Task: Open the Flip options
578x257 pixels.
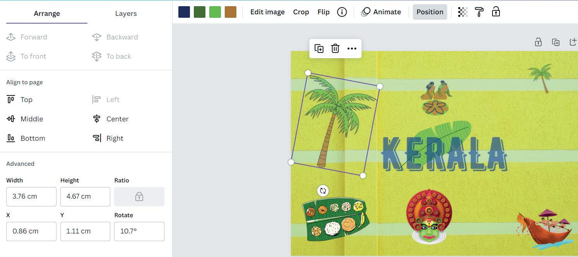Action: (323, 12)
